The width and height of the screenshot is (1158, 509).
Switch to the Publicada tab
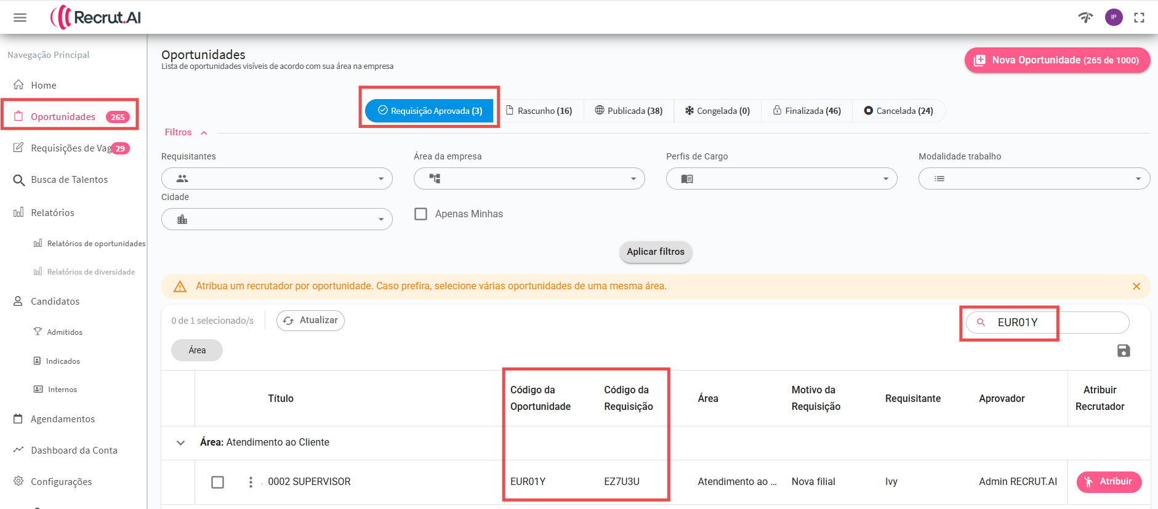pyautogui.click(x=629, y=111)
